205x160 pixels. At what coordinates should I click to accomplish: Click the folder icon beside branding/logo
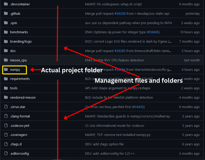pos(6,42)
